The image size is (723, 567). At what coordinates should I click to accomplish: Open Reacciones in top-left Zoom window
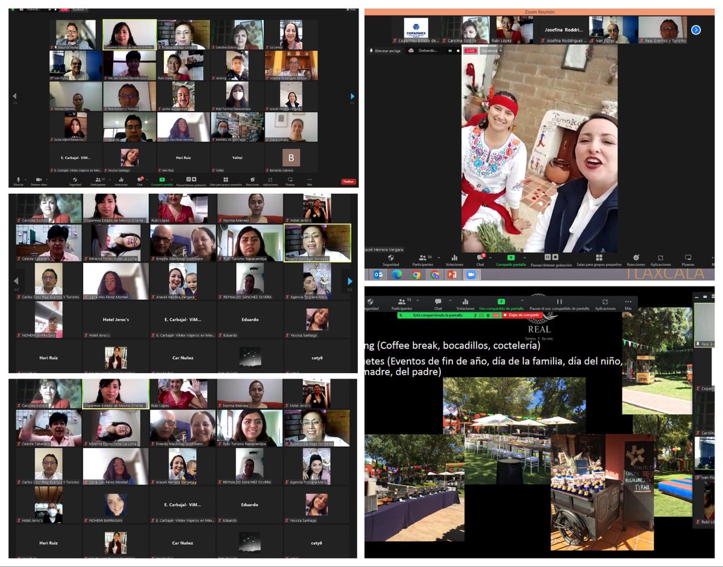pos(252,181)
